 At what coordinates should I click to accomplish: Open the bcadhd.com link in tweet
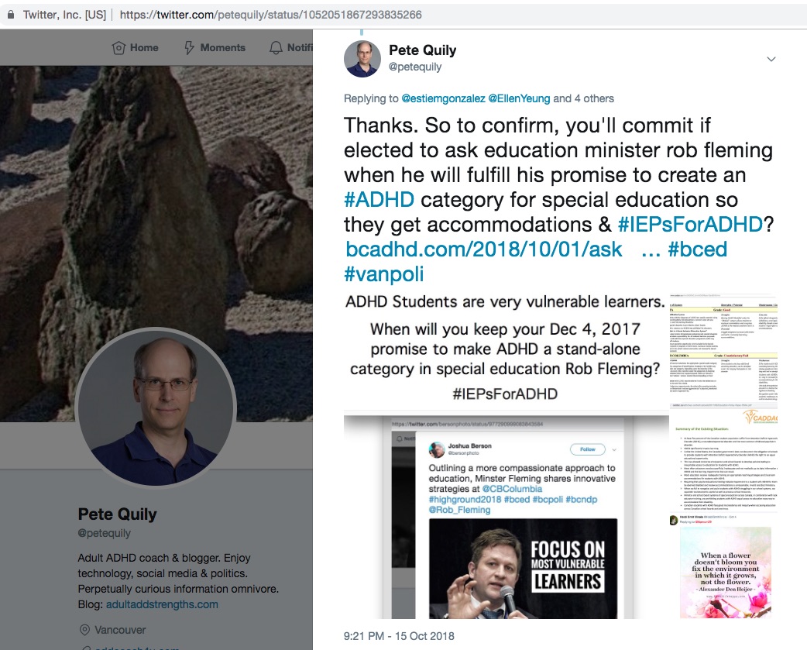coord(484,249)
